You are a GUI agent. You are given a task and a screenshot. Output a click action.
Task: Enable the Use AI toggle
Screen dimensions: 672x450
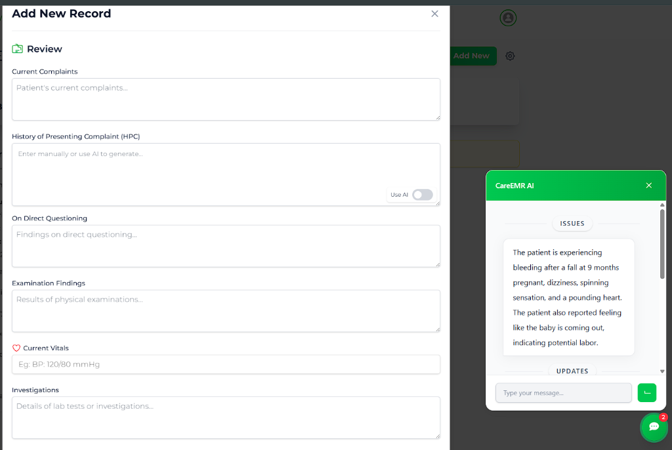pos(423,195)
